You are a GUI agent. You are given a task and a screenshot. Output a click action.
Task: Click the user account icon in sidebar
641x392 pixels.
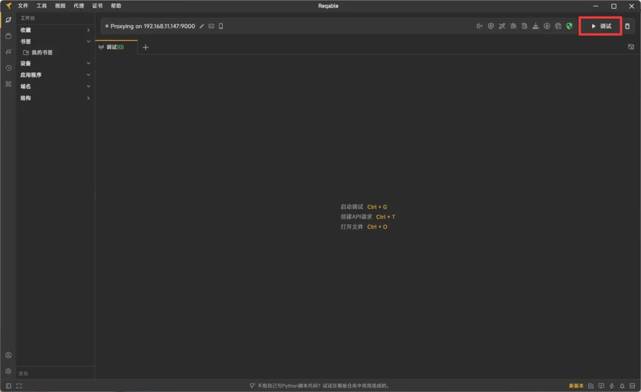tap(8, 355)
